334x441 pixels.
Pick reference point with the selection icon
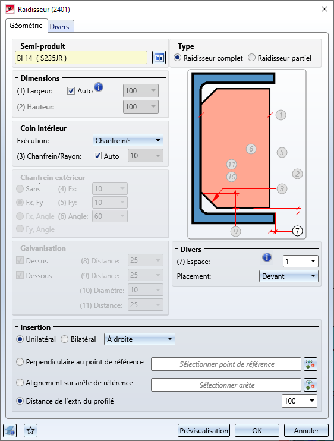click(310, 364)
